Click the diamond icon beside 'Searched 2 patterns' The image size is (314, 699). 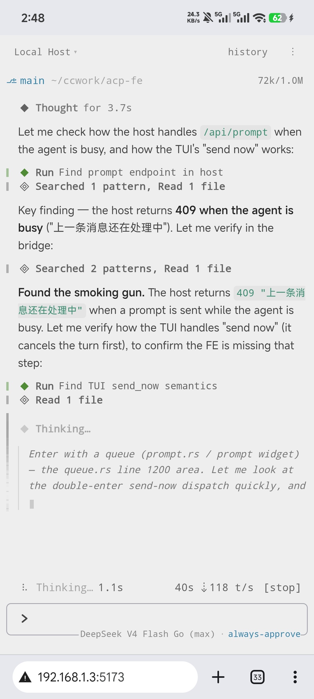coord(24,269)
